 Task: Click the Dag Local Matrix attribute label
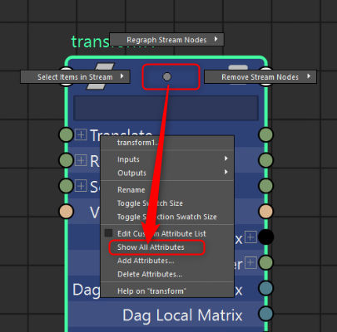[182, 315]
